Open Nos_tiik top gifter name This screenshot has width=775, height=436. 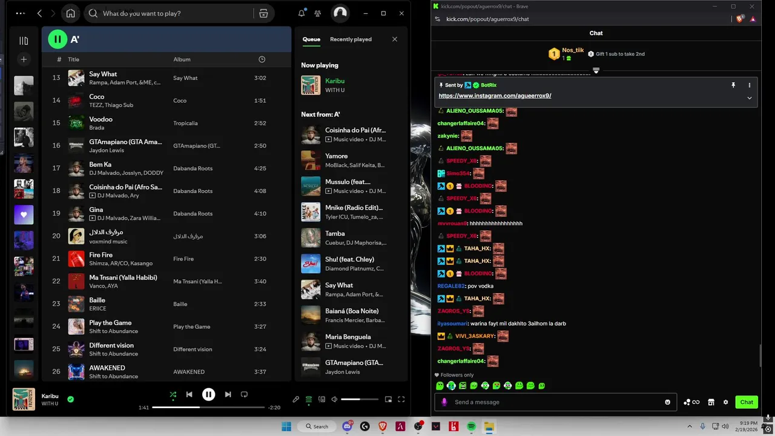tap(573, 50)
